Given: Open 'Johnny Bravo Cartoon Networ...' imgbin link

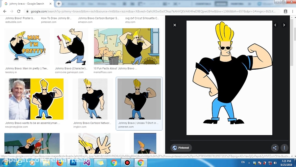Looking at the screenshot, I should 92,123.
